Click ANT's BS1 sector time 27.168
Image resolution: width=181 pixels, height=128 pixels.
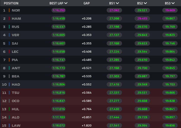click(x=114, y=68)
